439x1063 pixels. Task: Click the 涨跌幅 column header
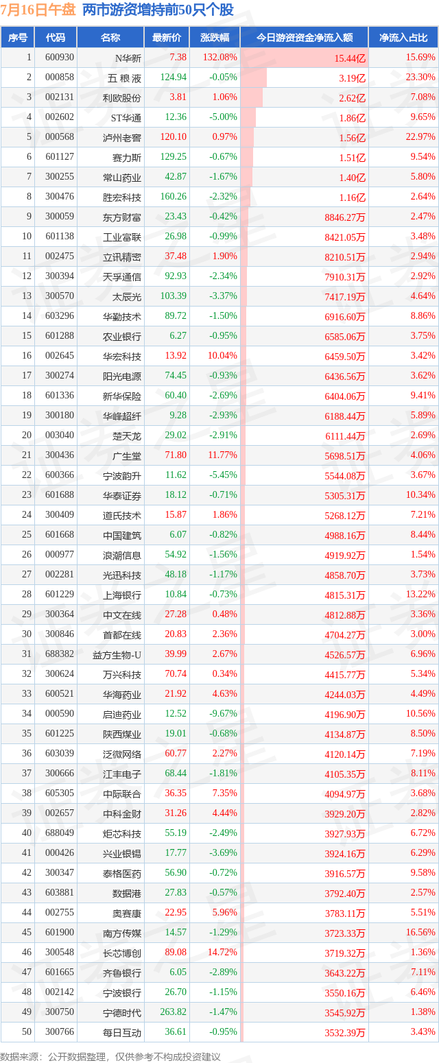215,38
